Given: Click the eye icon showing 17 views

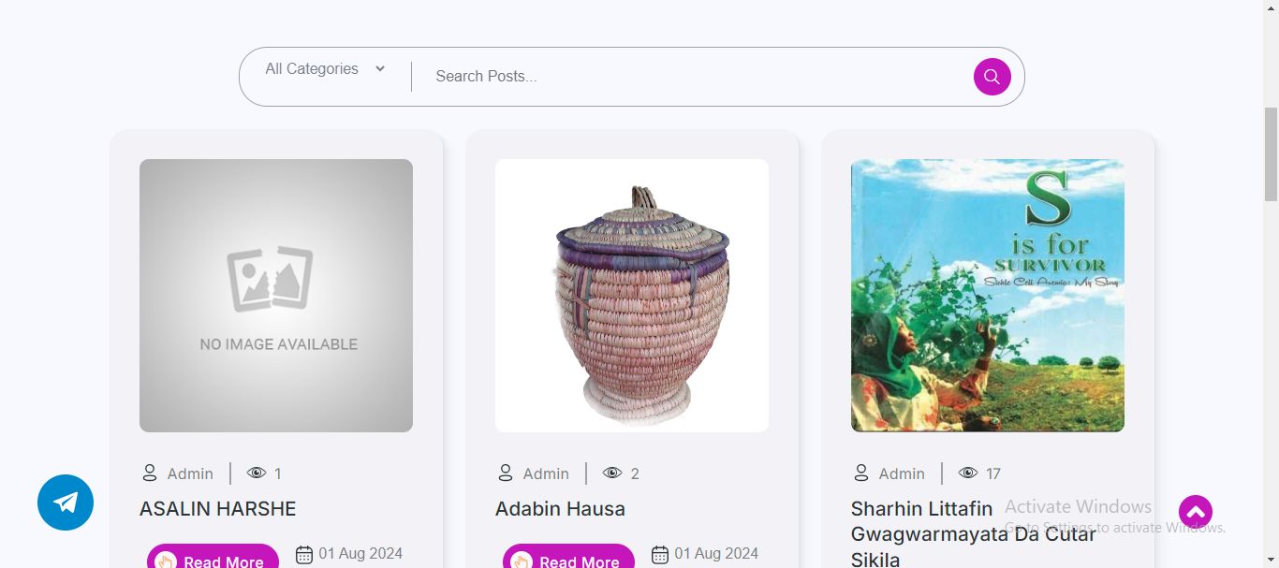Looking at the screenshot, I should tap(968, 473).
